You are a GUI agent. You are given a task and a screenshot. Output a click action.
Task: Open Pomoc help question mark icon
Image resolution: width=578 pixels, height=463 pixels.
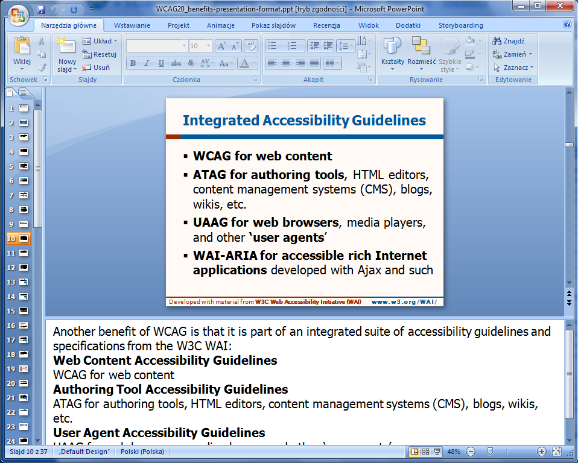click(x=567, y=24)
